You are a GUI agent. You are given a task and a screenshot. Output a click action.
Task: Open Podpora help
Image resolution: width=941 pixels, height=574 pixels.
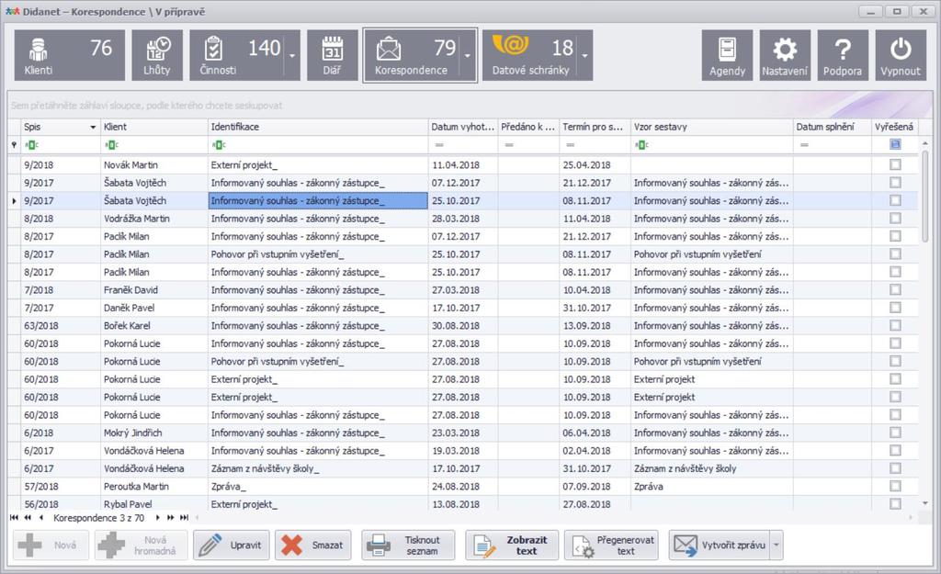click(x=843, y=55)
